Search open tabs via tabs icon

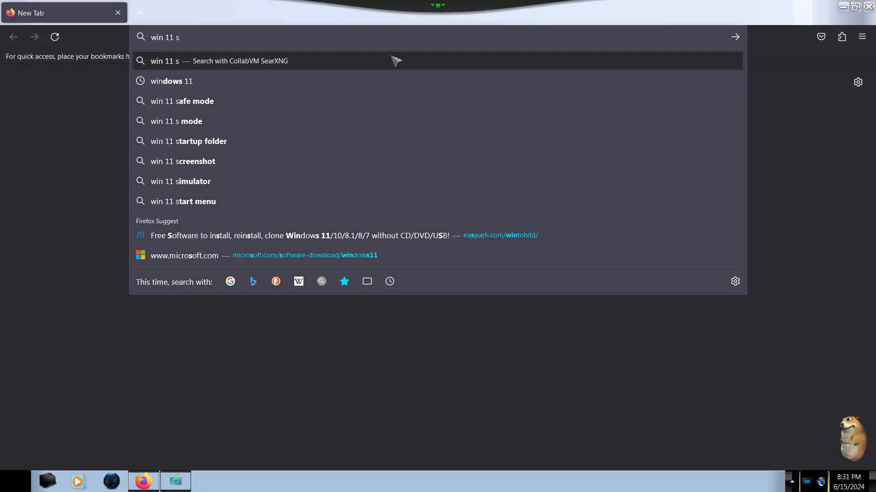367,281
